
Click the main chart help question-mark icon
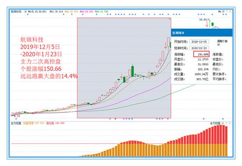(227, 12)
